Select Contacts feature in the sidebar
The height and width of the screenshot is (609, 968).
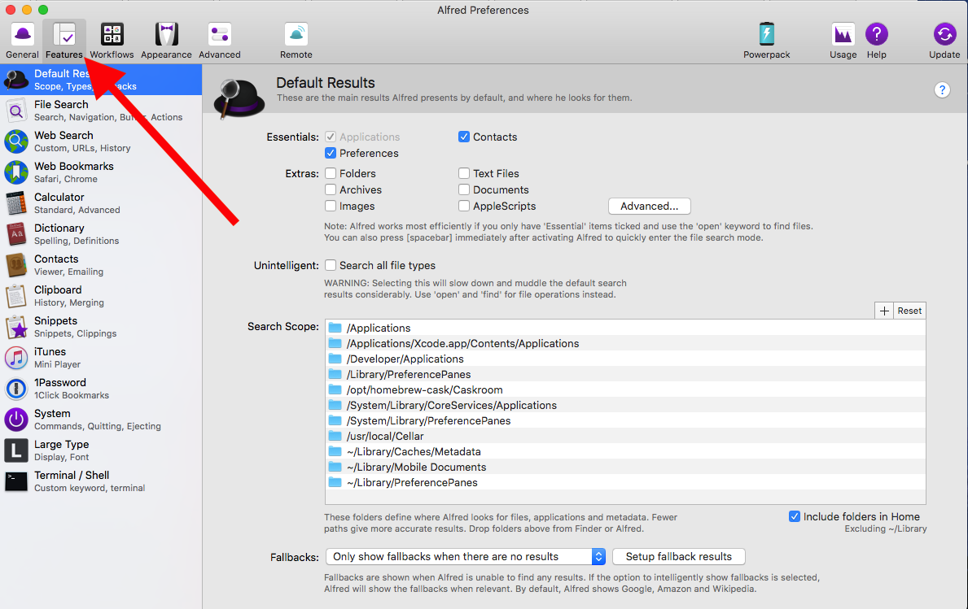(101, 265)
